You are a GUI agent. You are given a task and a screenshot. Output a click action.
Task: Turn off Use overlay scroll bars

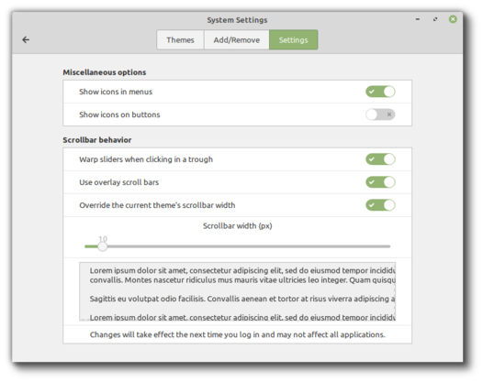click(380, 182)
